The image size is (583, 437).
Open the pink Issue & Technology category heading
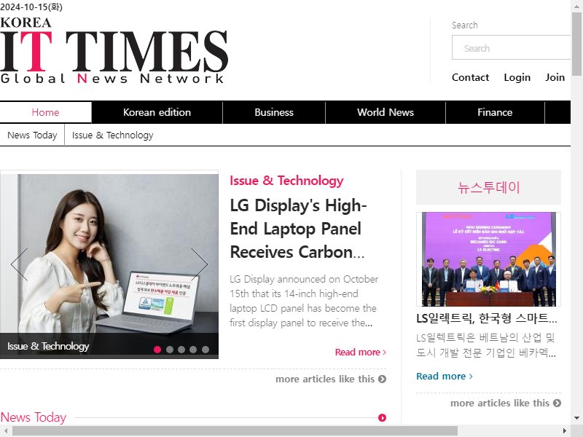[x=286, y=181]
